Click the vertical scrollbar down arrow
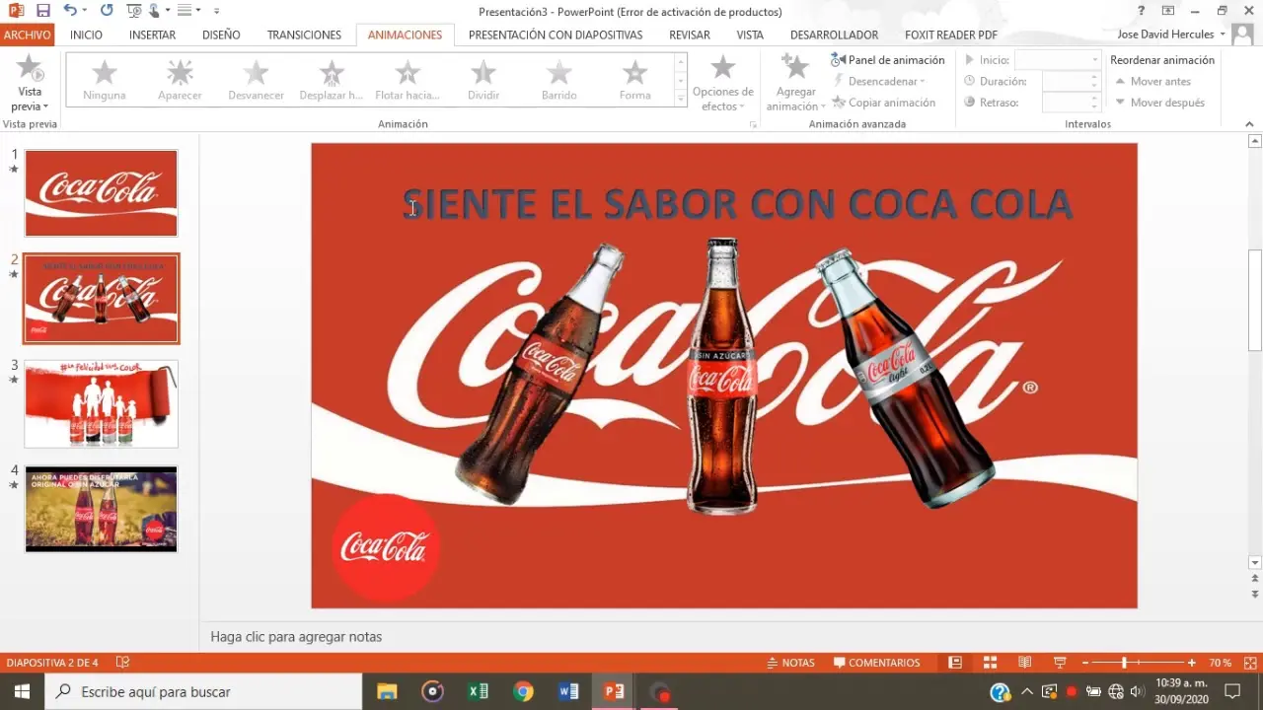 (1255, 563)
